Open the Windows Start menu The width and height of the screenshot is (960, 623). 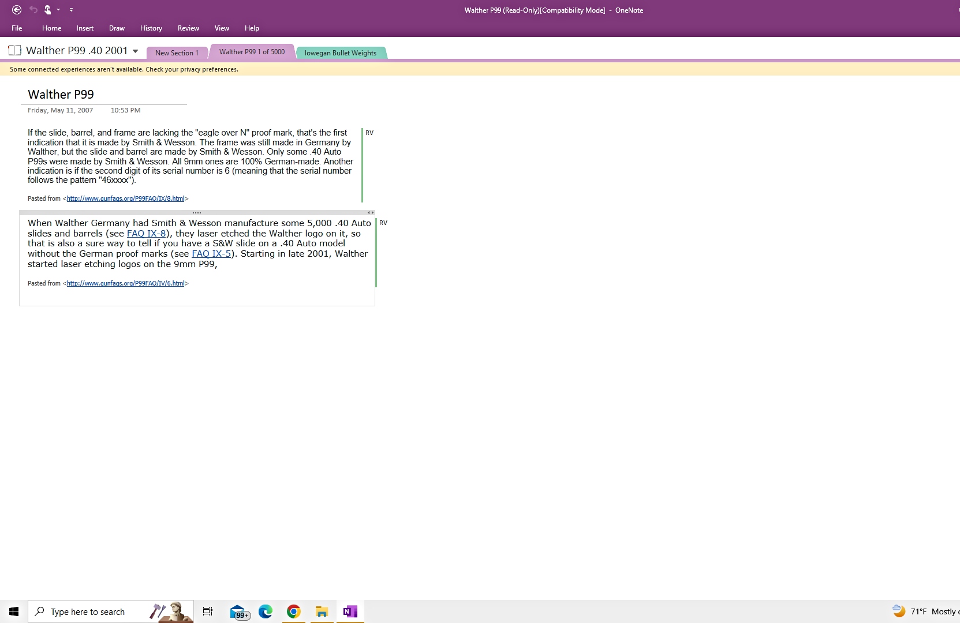[14, 611]
